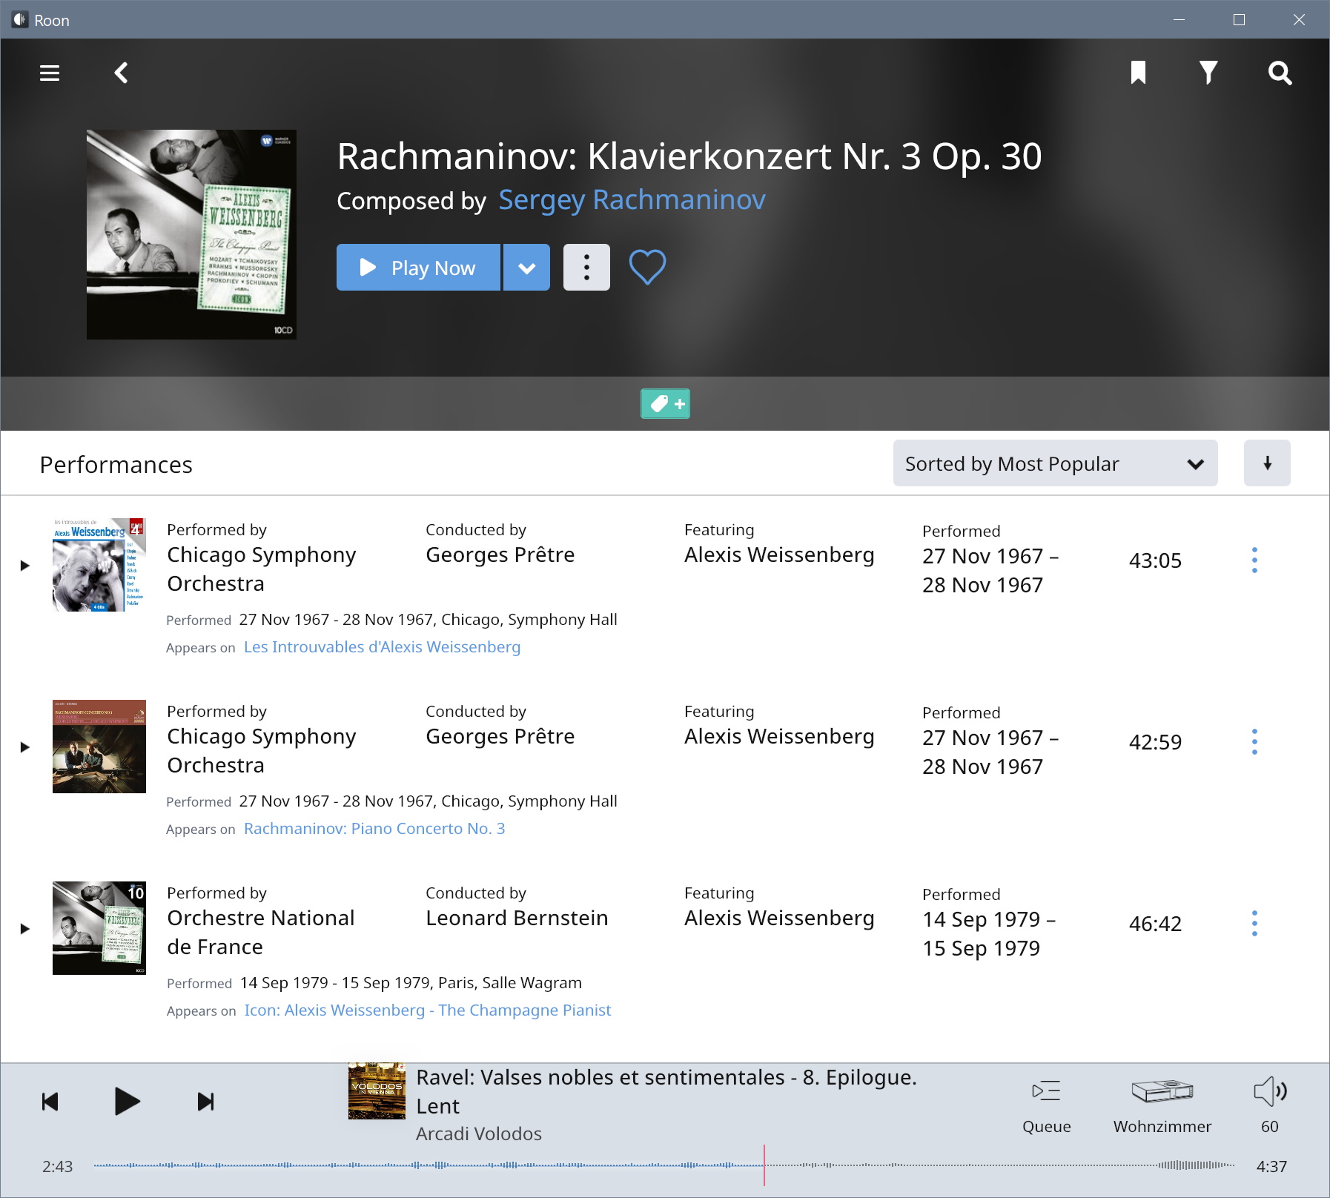Click the Alexis Weissenberg Icon album cover
Viewport: 1330px width, 1198px height.
pos(191,235)
